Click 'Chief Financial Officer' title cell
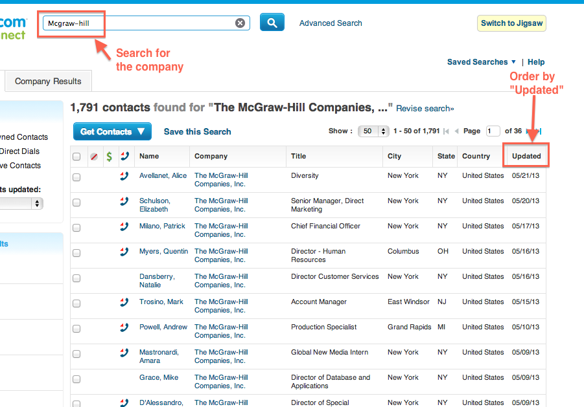Screen dimensions: 584x407 point(325,226)
